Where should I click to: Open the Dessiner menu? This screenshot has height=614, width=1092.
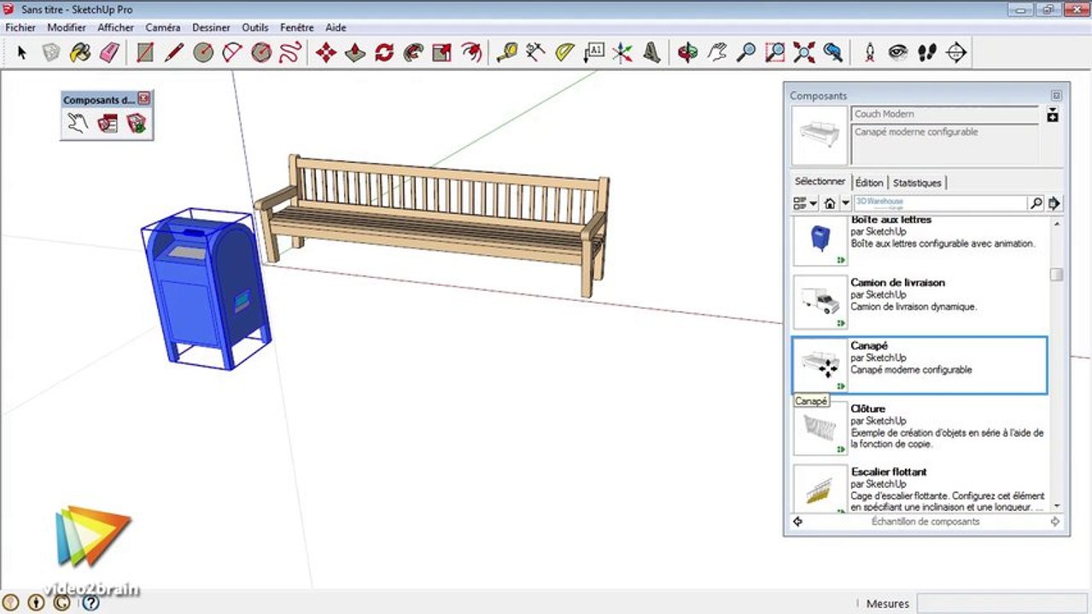pyautogui.click(x=211, y=27)
